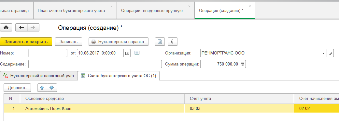Open Организация record with square icon

point(330,53)
